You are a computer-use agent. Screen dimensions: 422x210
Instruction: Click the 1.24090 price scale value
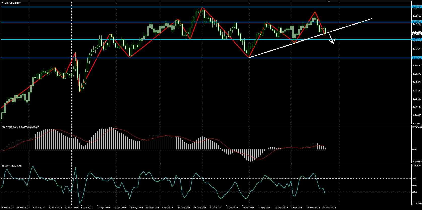point(417,115)
